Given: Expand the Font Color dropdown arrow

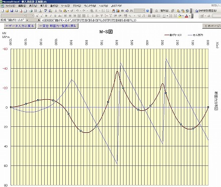Looking at the screenshot, I should [x=190, y=16].
